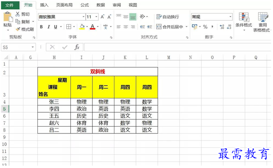Align text to the right
Viewport: 273px width, 168px height.
tap(133, 27)
